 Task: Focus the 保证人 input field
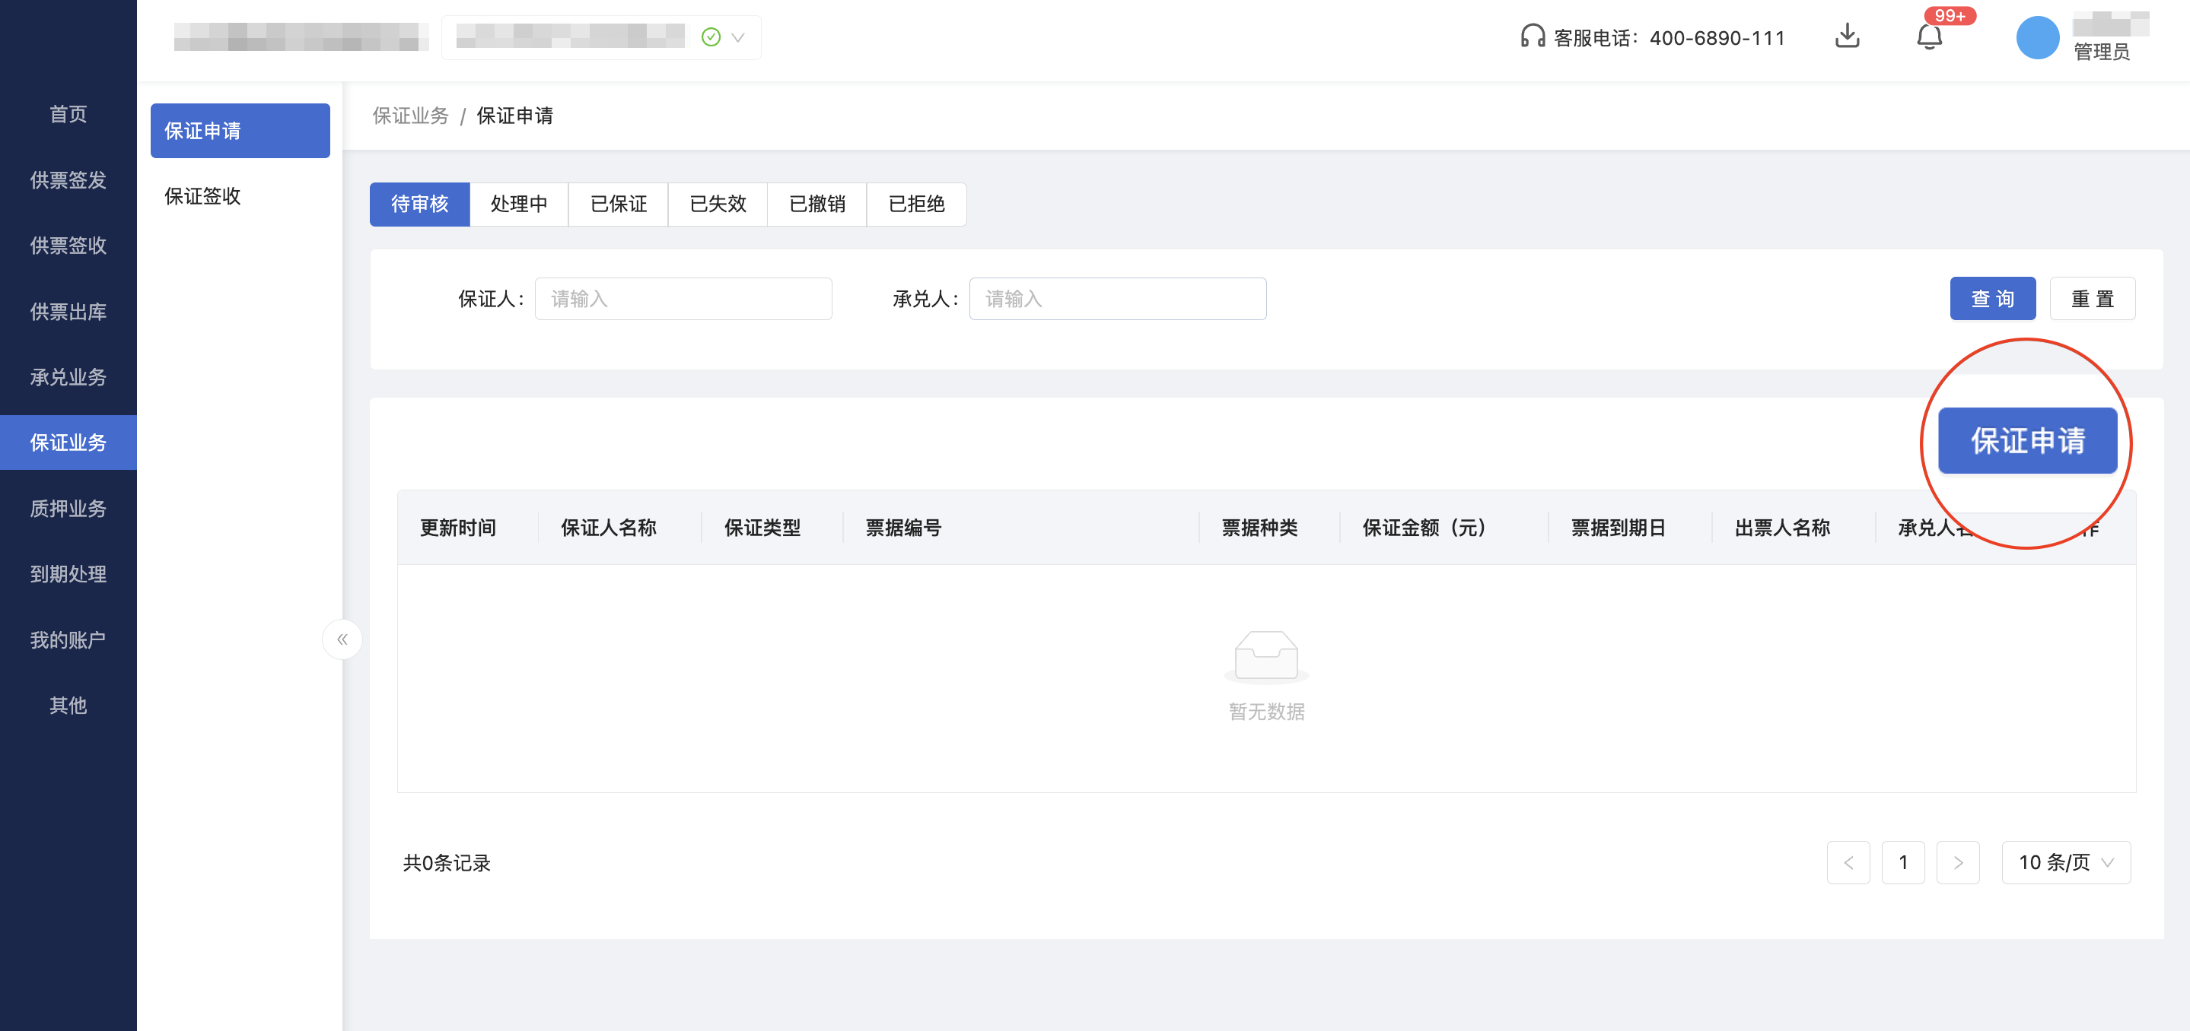coord(683,299)
